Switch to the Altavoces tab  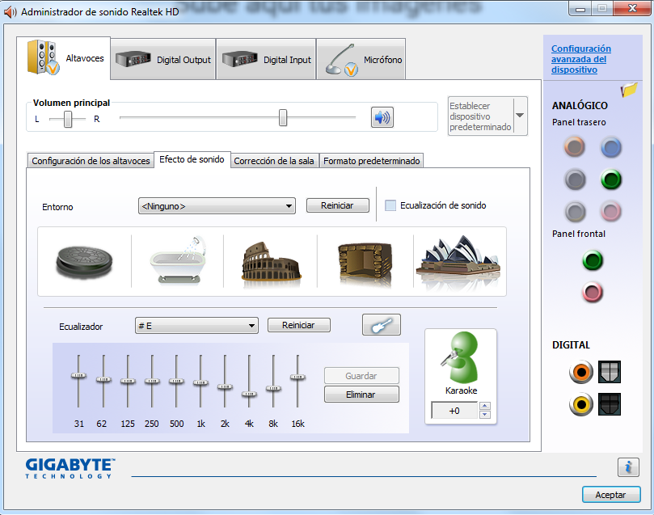(63, 58)
